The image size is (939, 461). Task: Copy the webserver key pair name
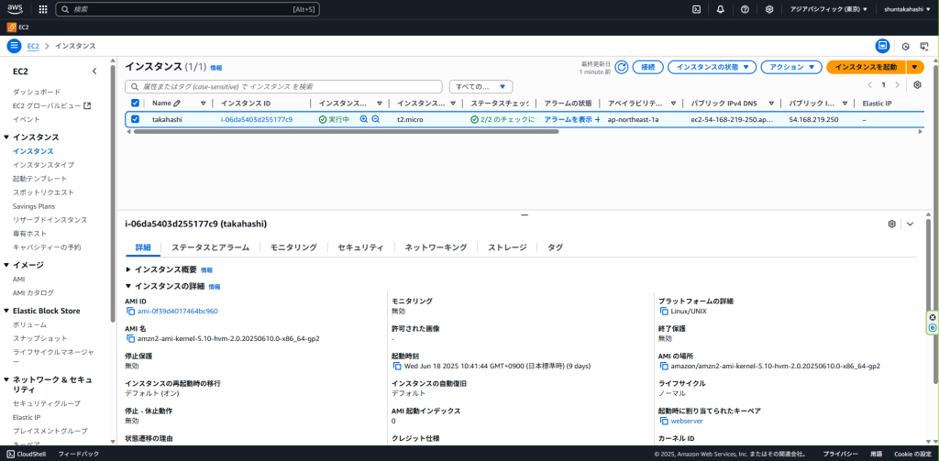point(664,421)
